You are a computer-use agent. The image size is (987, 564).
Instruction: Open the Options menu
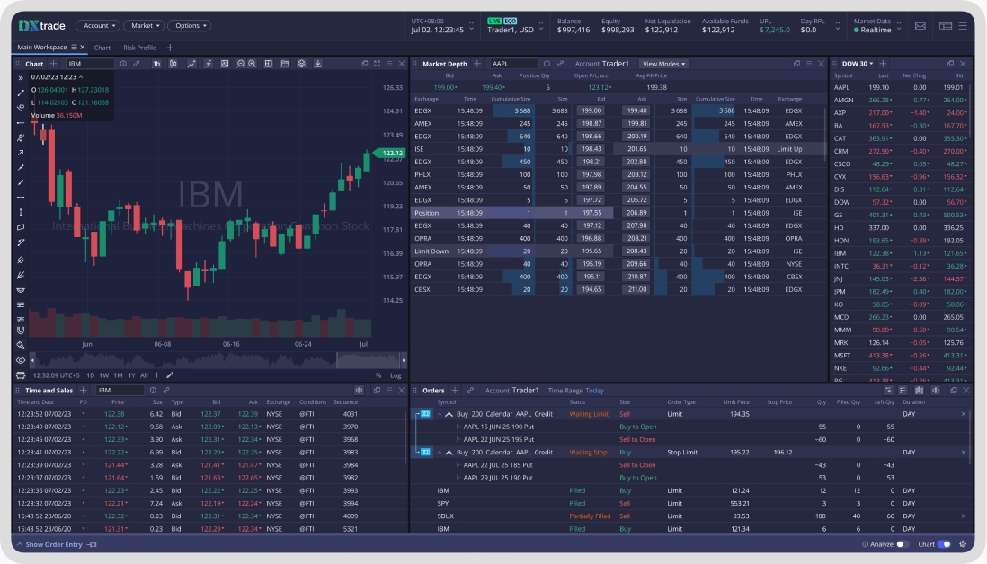(x=189, y=25)
